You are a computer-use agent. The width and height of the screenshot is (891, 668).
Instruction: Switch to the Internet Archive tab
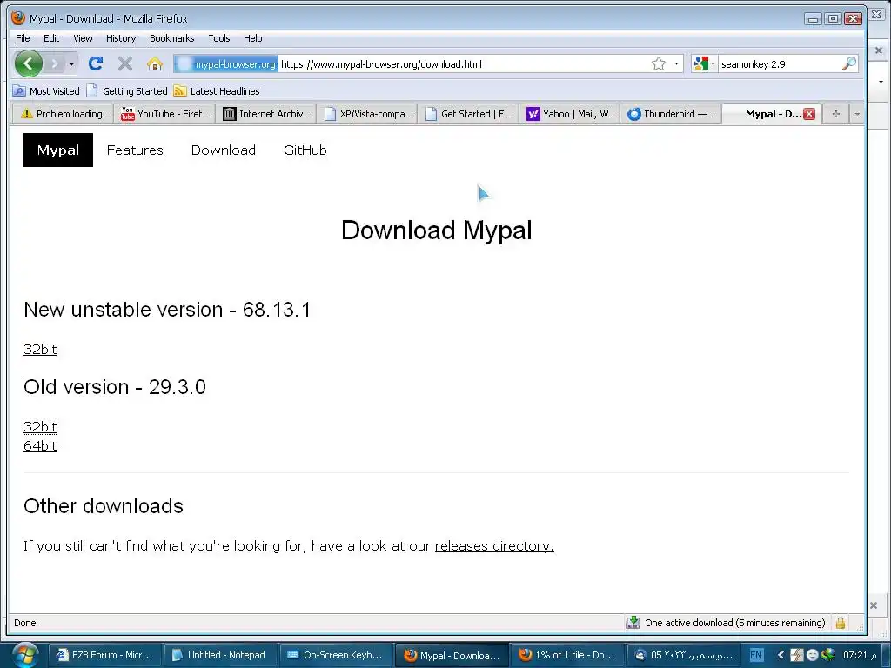[266, 114]
